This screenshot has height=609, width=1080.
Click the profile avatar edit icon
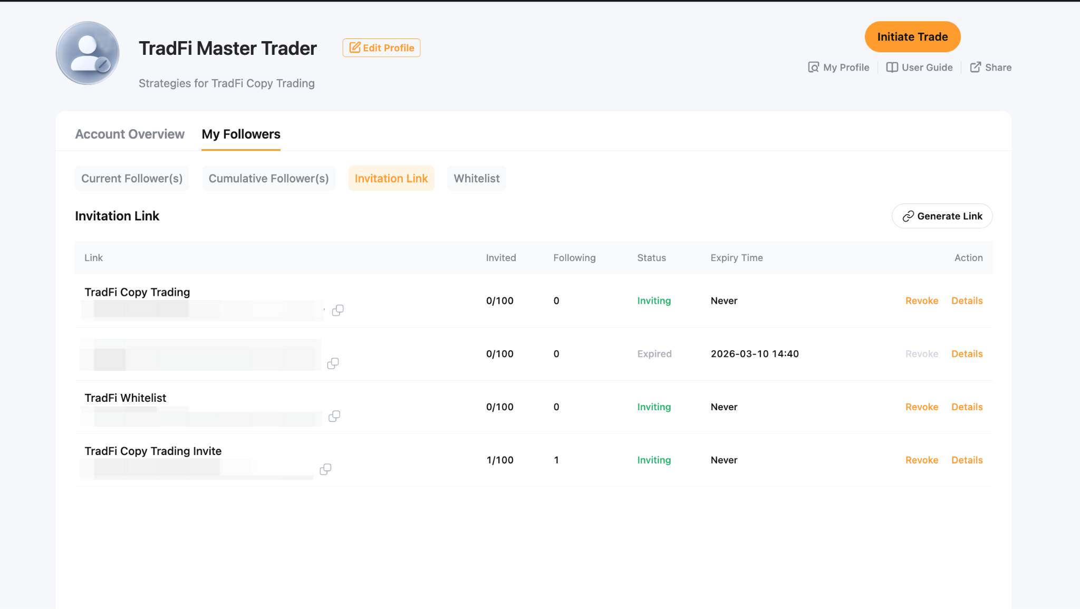[103, 65]
